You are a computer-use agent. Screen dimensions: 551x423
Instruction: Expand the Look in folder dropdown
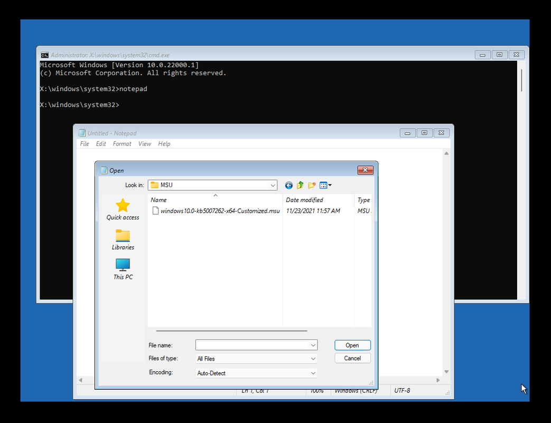pos(273,185)
